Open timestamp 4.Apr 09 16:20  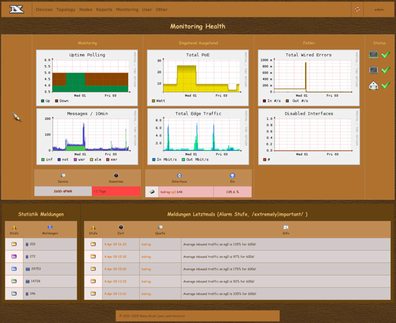[115, 245]
